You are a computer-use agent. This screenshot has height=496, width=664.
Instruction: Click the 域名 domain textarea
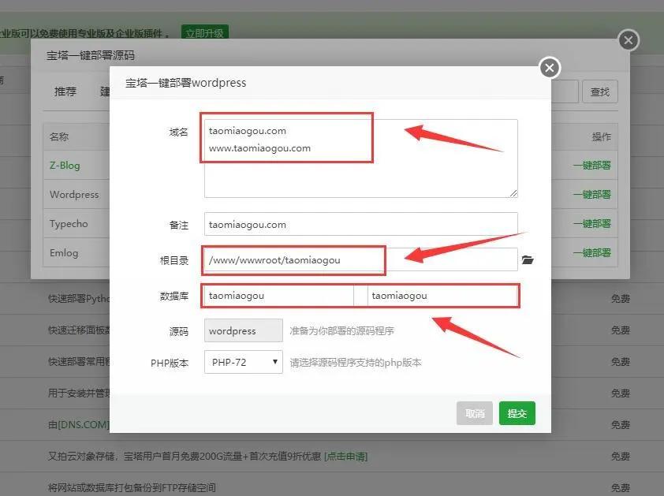point(361,158)
